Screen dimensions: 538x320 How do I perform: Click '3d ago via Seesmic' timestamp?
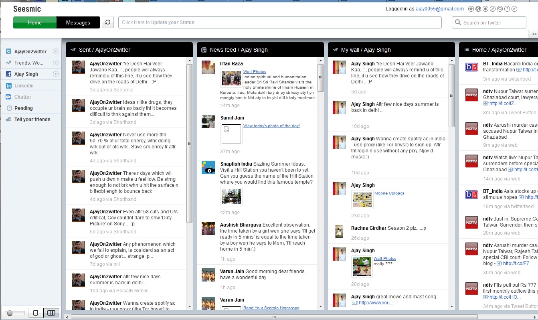pyautogui.click(x=111, y=90)
